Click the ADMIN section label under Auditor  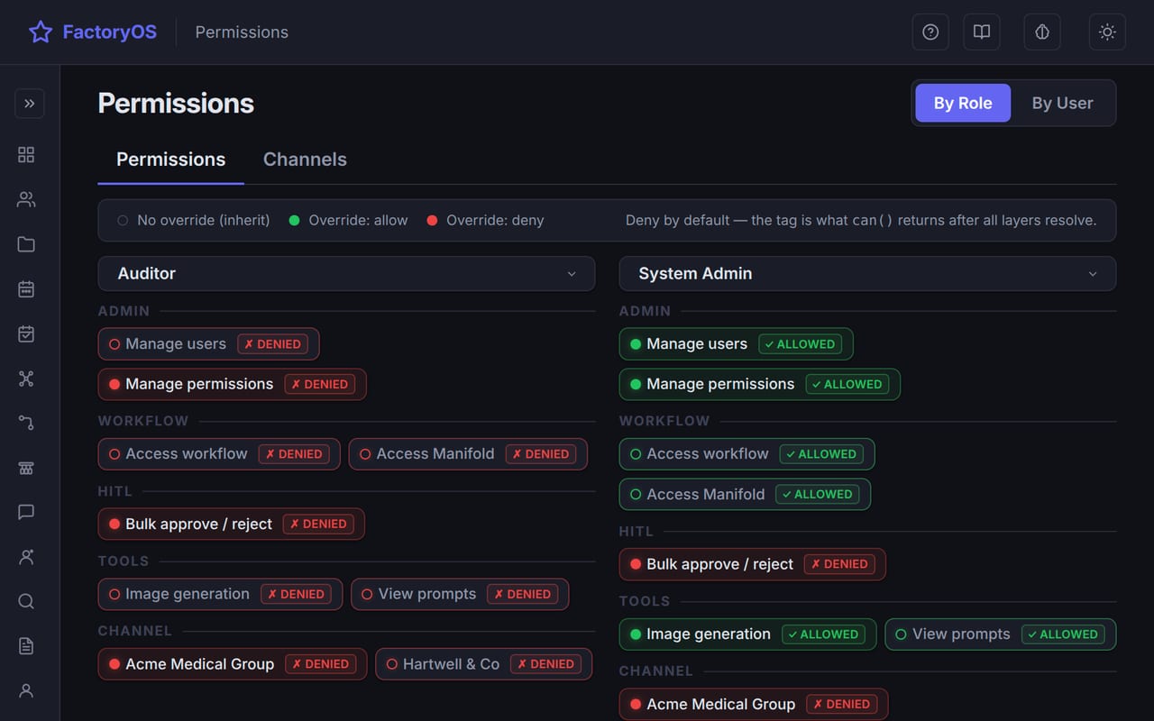coord(124,311)
